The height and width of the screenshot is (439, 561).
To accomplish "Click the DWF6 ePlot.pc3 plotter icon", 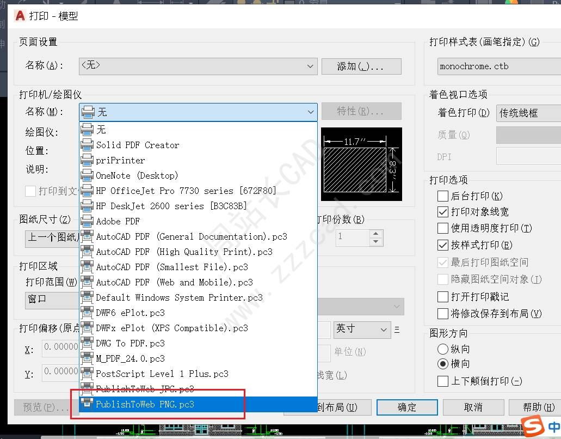I will point(87,313).
